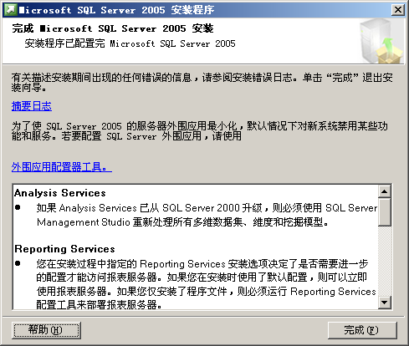Click the Management Studio line in the notes box

click(x=182, y=222)
